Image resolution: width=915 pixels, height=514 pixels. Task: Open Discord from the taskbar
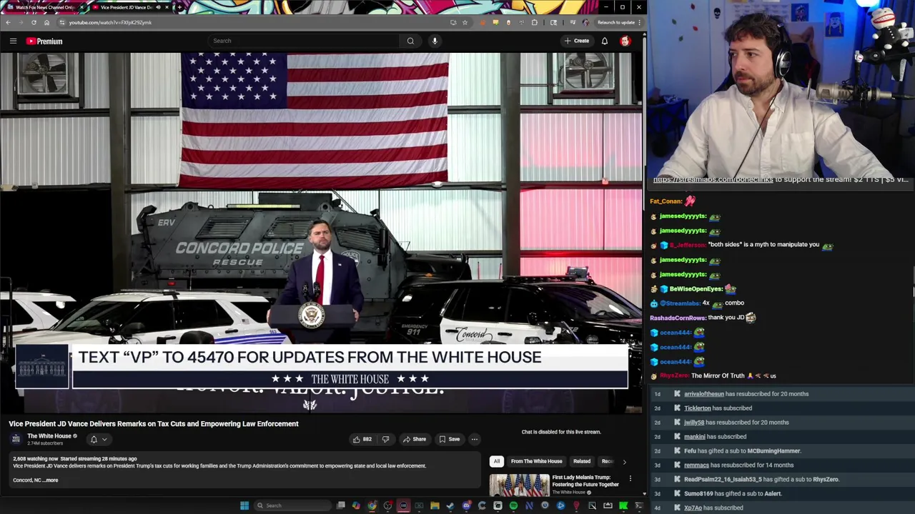click(x=466, y=505)
